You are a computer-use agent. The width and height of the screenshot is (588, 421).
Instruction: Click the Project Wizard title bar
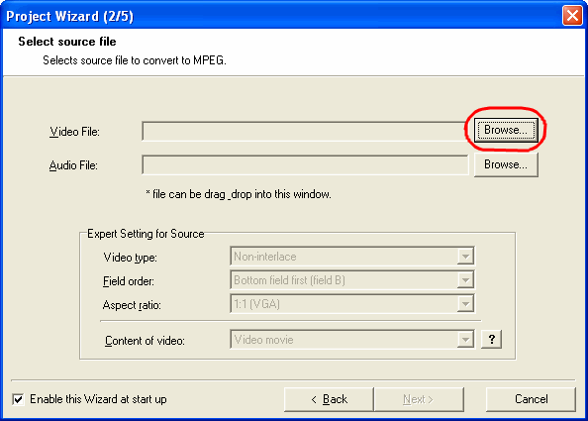[281, 16]
